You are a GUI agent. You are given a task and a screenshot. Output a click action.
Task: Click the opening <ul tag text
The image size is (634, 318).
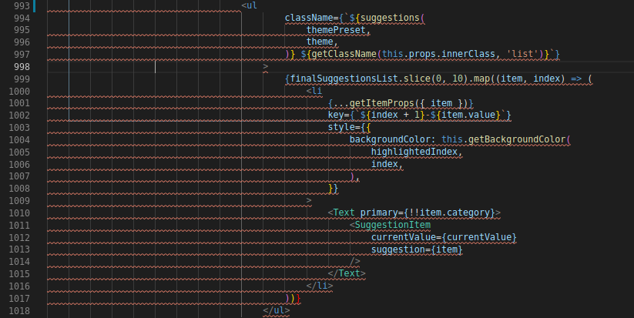pyautogui.click(x=250, y=5)
